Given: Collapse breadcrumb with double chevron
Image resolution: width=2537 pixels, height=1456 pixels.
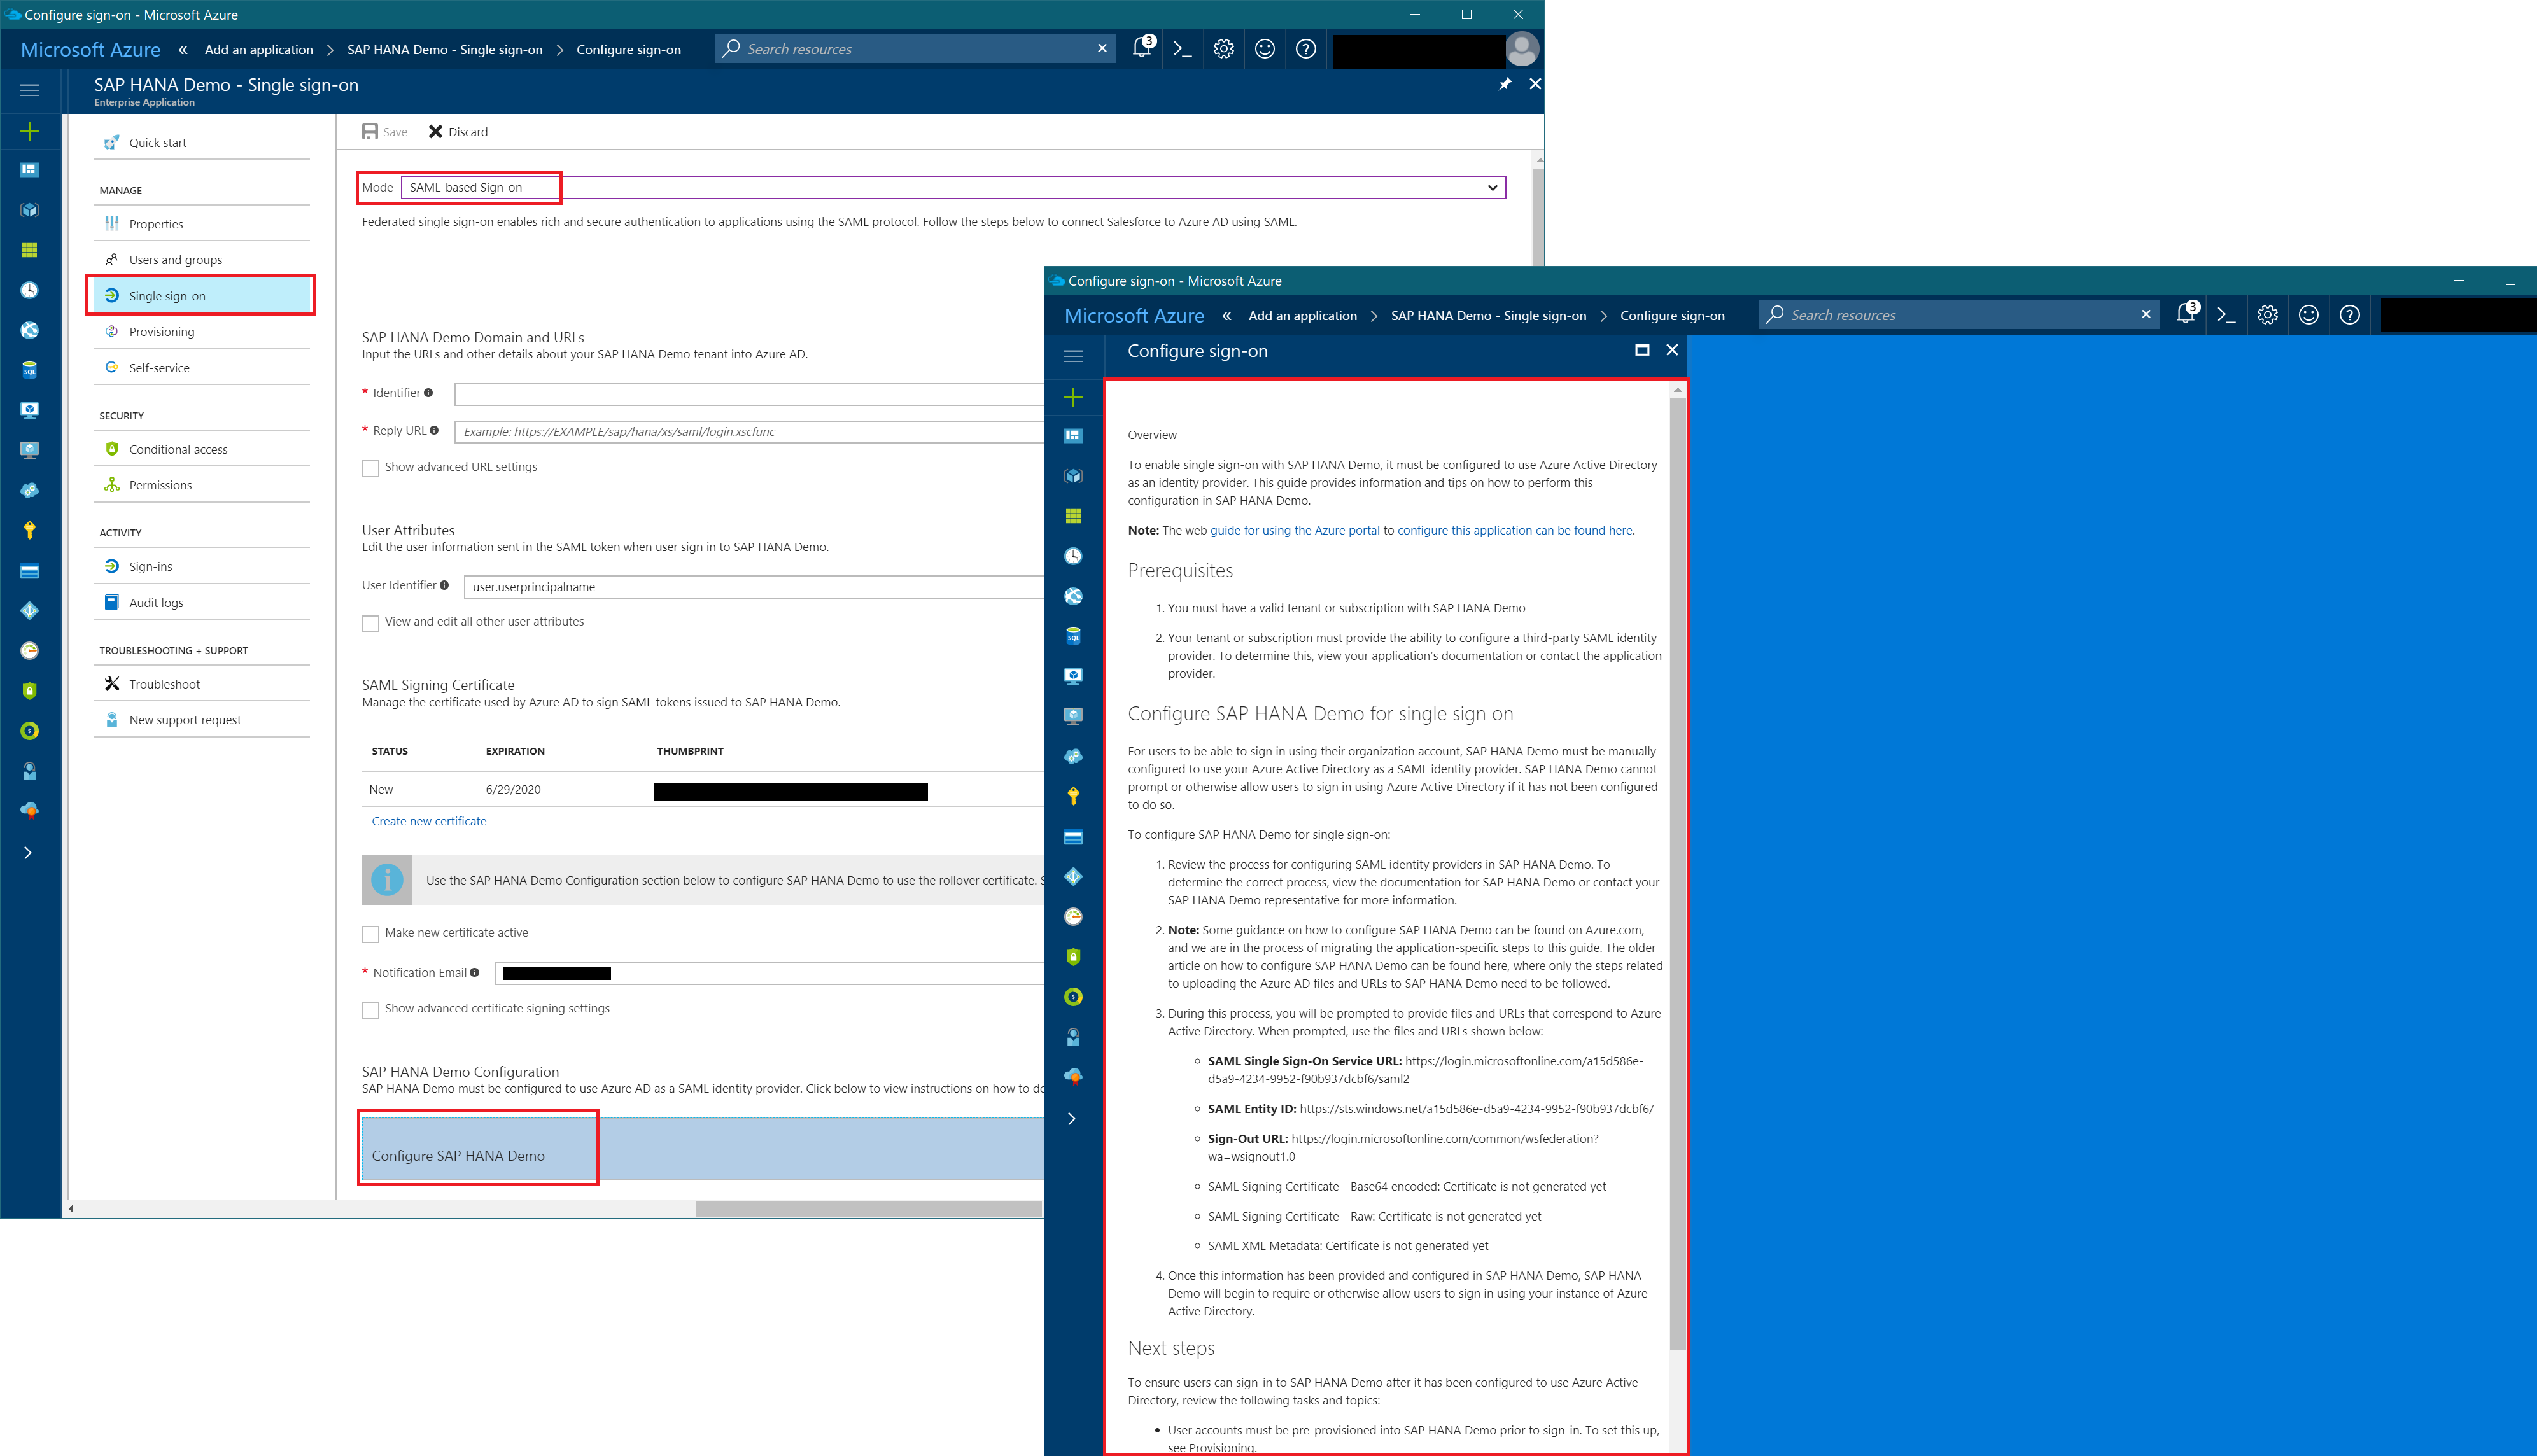Looking at the screenshot, I should click(183, 50).
